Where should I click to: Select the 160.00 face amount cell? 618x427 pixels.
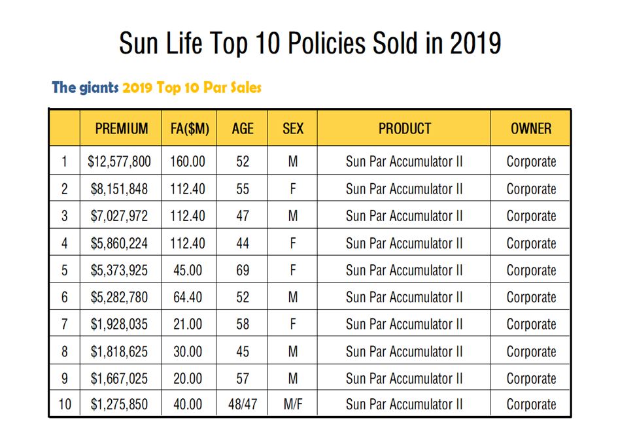pos(188,162)
